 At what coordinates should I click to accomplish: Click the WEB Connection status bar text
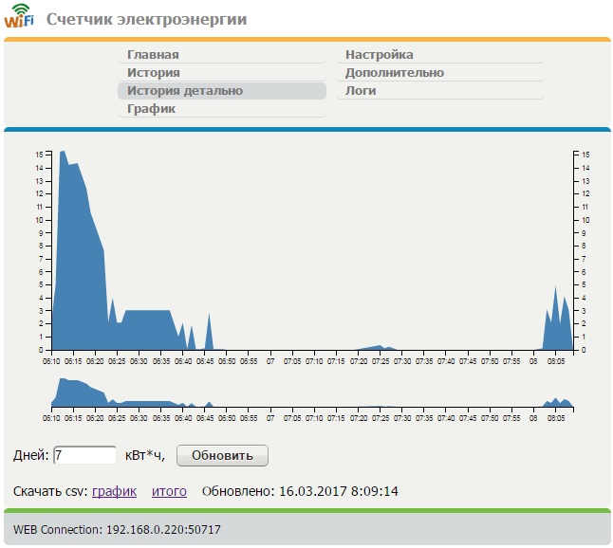[117, 529]
